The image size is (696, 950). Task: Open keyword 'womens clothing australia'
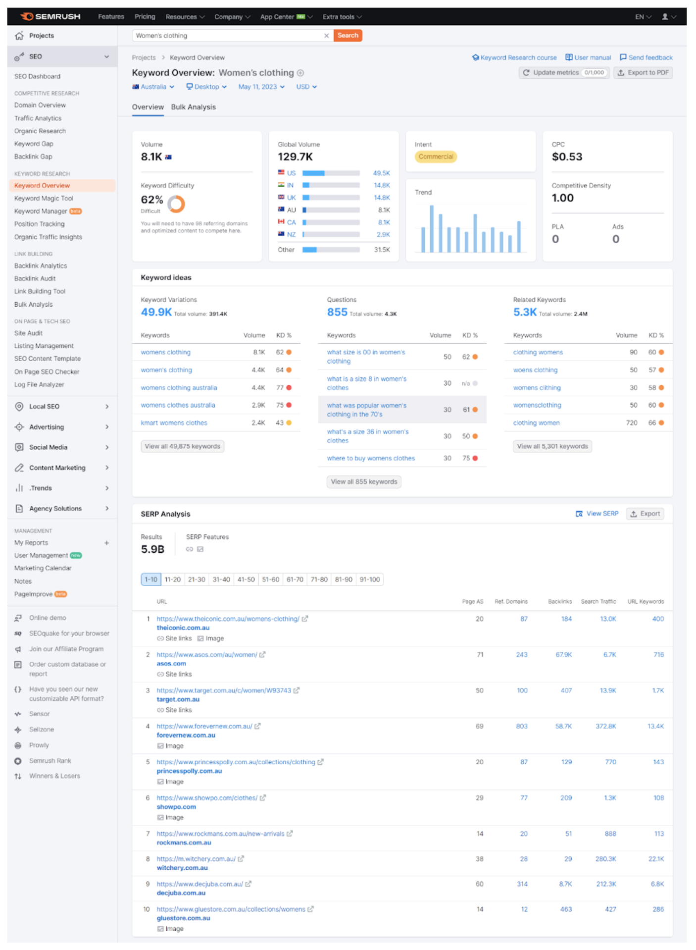(179, 388)
